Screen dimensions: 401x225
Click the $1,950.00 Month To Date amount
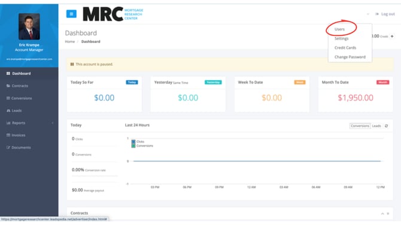point(356,98)
